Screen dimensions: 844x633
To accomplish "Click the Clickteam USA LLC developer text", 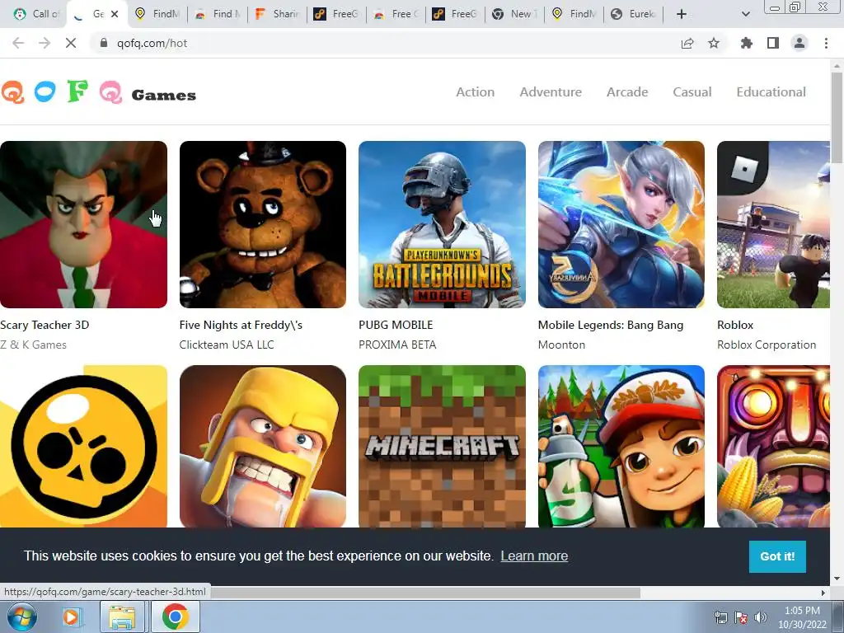I will tap(227, 345).
